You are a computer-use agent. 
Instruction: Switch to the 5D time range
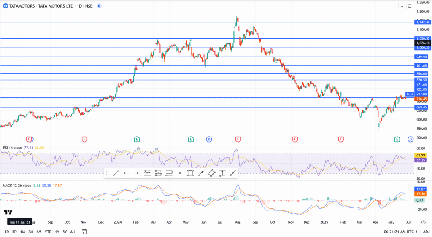(x=14, y=232)
